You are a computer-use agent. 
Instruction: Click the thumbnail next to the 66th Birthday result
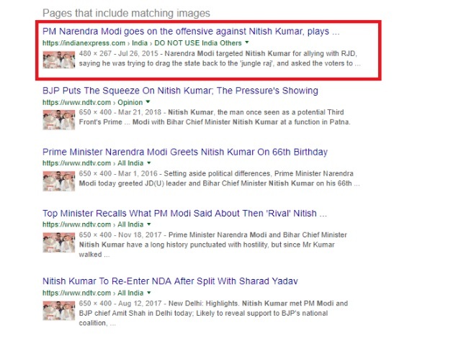click(59, 181)
